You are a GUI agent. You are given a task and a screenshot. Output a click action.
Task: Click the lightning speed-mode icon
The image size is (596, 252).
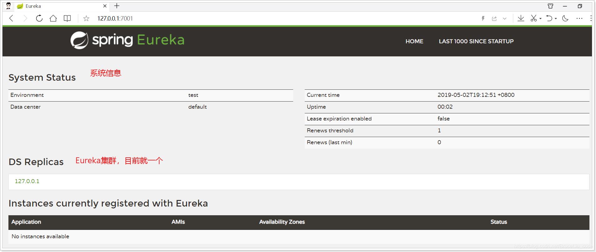point(483,18)
